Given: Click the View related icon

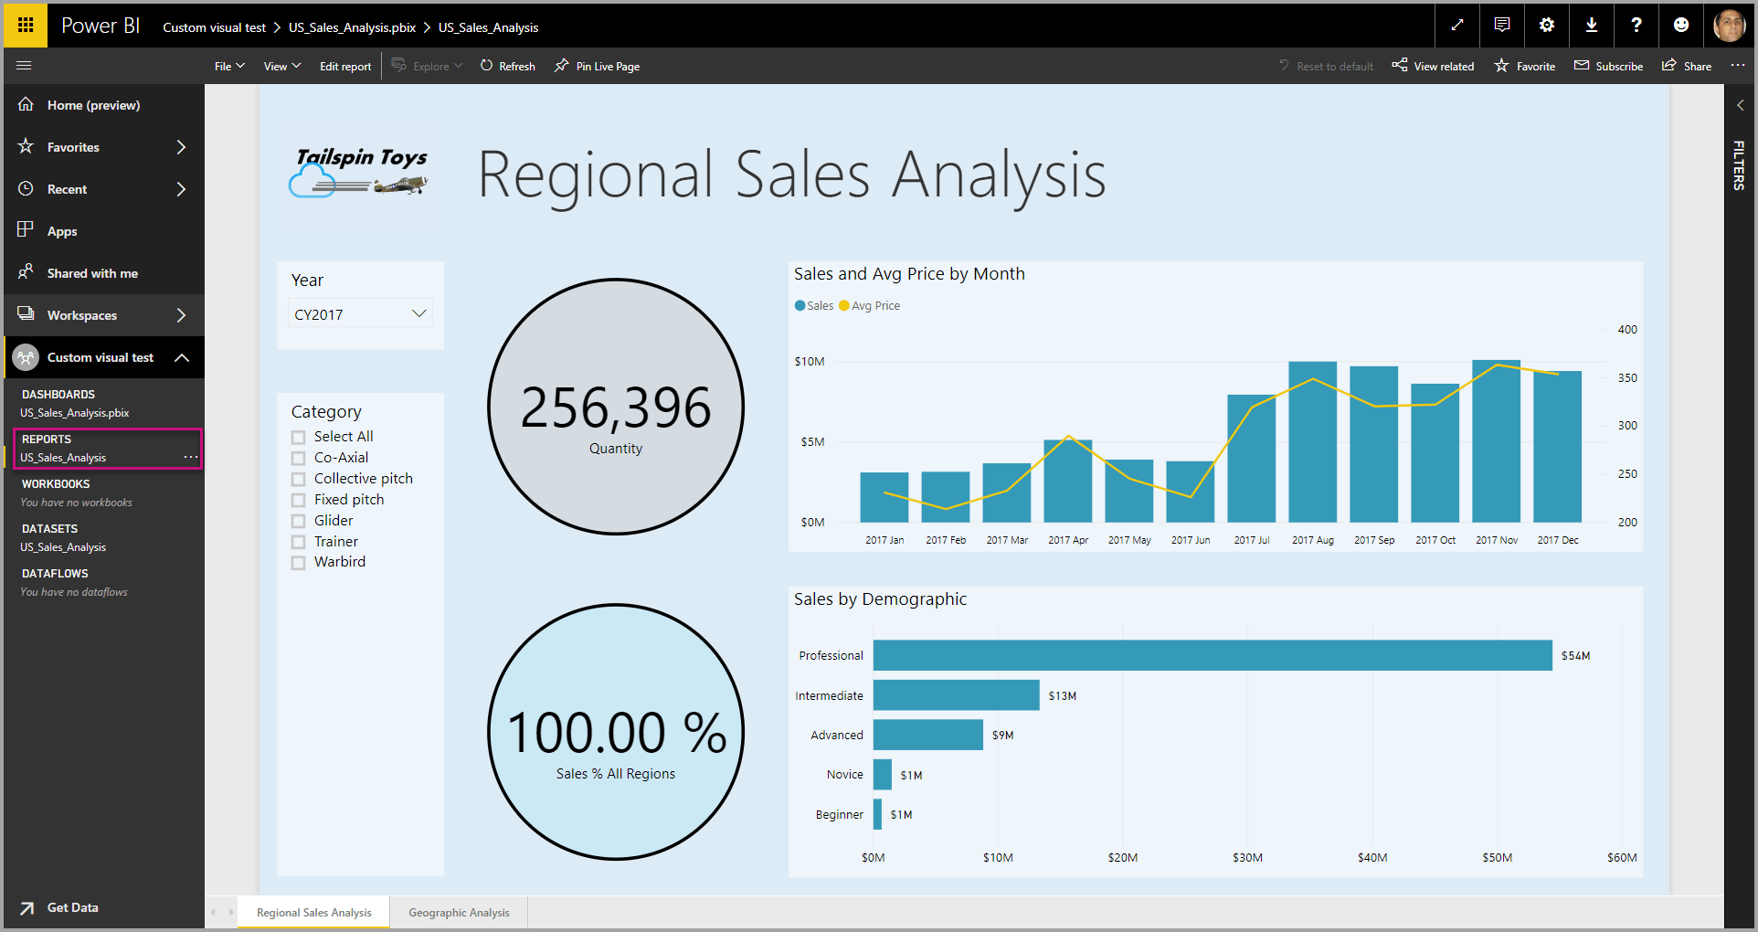Looking at the screenshot, I should tap(1432, 65).
